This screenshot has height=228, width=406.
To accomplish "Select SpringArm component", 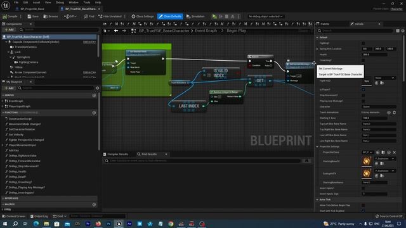I will click(x=23, y=57).
